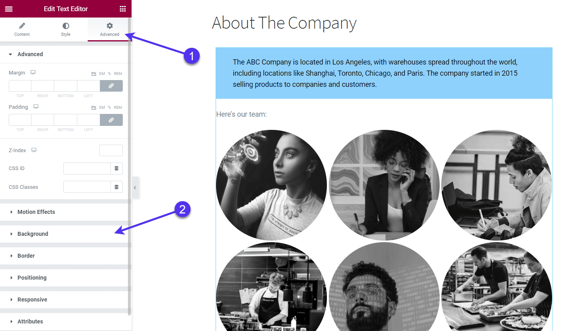Image resolution: width=574 pixels, height=331 pixels.
Task: Click the Padding responsive device icon
Action: (x=36, y=107)
